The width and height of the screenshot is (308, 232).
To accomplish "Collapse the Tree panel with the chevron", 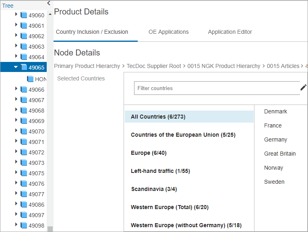I will pyautogui.click(x=49, y=3).
